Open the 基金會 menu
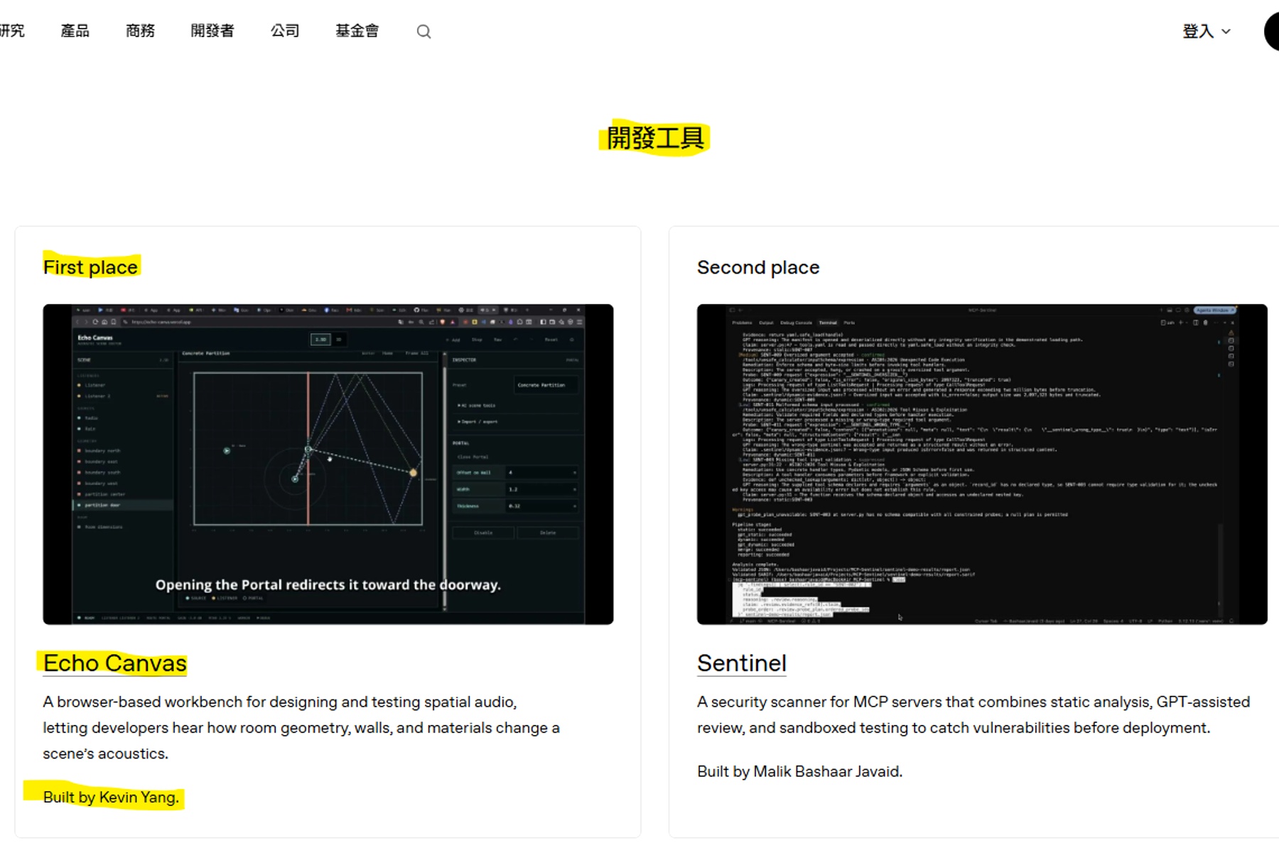Screen dimensions: 1279x853 click(357, 31)
